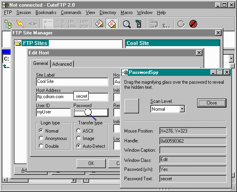Close the FTP Site Manager window
Viewport: 237px width, 192px height.
(x=218, y=33)
